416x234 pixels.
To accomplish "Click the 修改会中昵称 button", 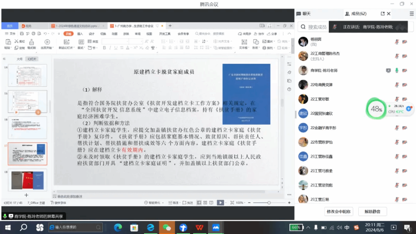I will point(338,211).
